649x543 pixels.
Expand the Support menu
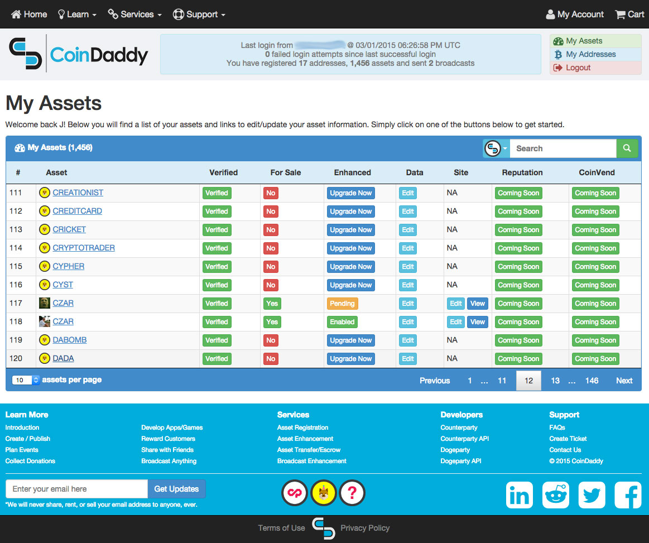(x=199, y=15)
